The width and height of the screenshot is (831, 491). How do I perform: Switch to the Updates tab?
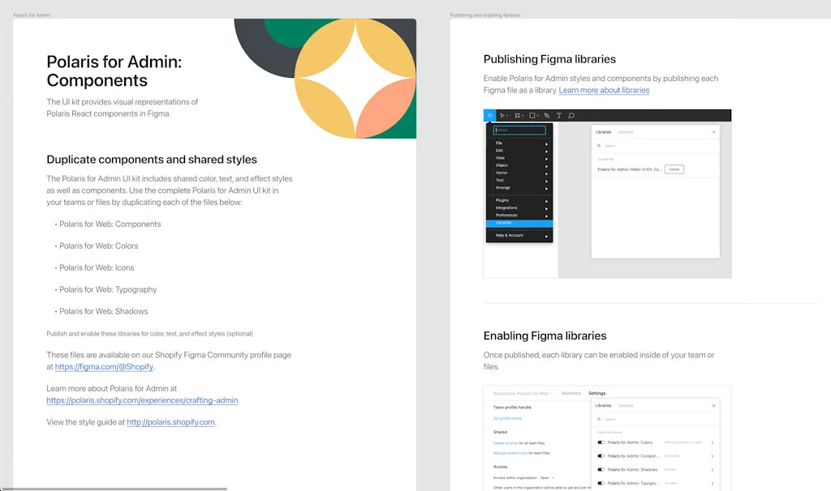[x=626, y=132]
